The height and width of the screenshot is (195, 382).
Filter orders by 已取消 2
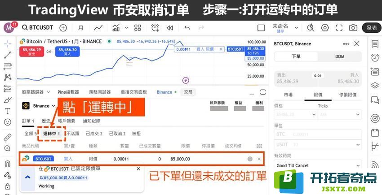coord(117,134)
